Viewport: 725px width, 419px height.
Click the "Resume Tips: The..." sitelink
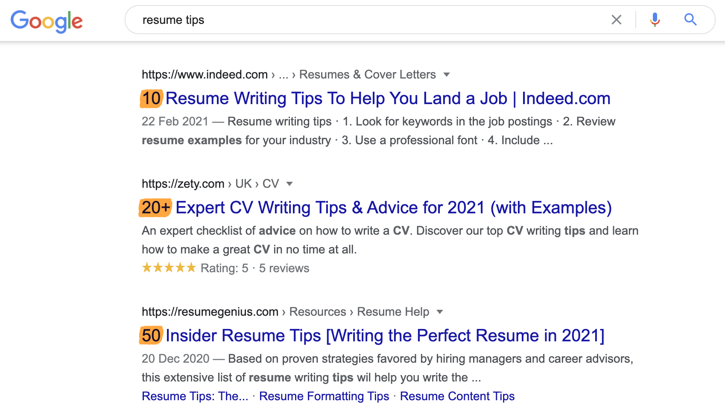tap(195, 396)
